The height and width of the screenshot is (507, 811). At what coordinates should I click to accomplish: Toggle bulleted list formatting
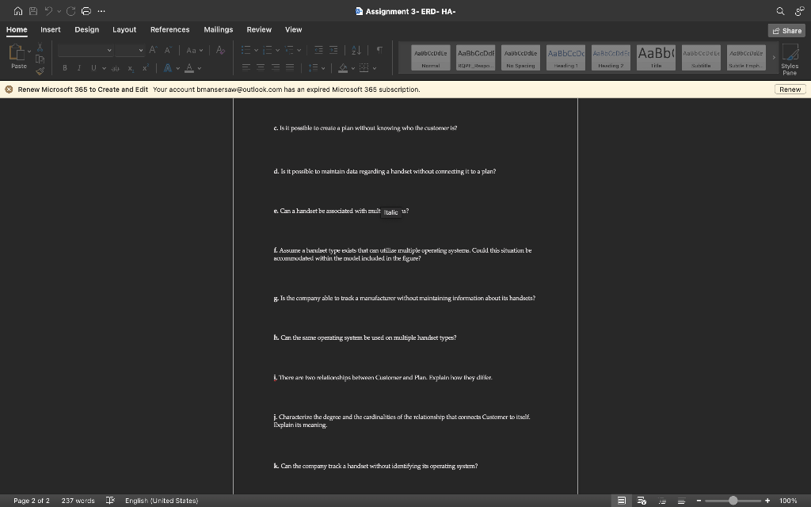(245, 50)
